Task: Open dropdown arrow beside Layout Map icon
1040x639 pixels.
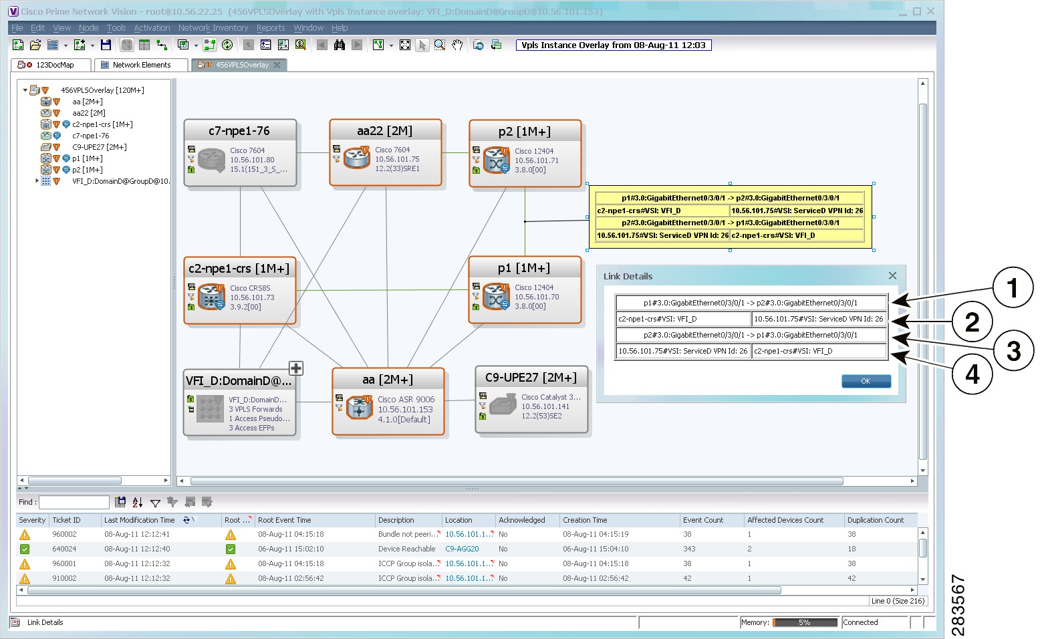Action: click(391, 45)
